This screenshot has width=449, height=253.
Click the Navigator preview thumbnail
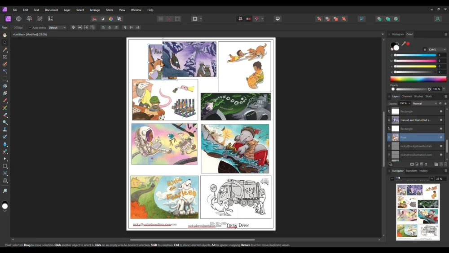tap(418, 212)
